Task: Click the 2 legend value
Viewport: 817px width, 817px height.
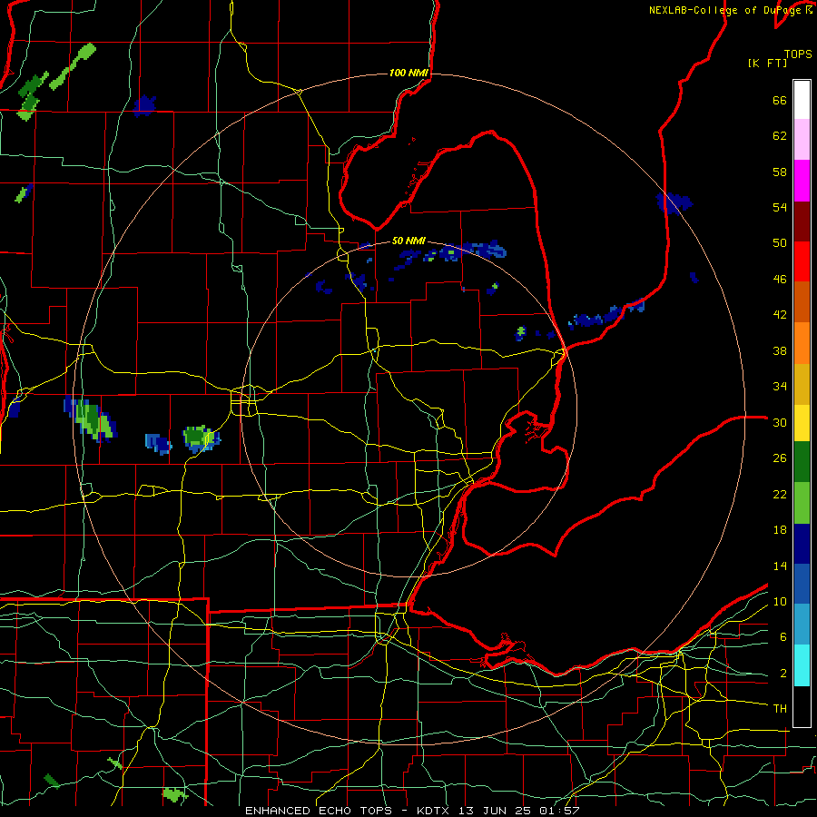Action: click(x=783, y=673)
